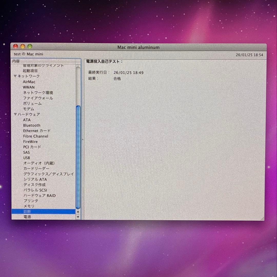Select Fibre Channel in the sidebar
Viewport: 277px width, 277px height.
tap(35, 136)
